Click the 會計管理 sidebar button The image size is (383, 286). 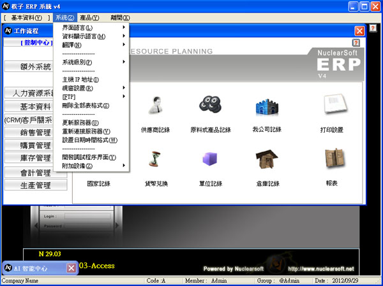(36, 173)
